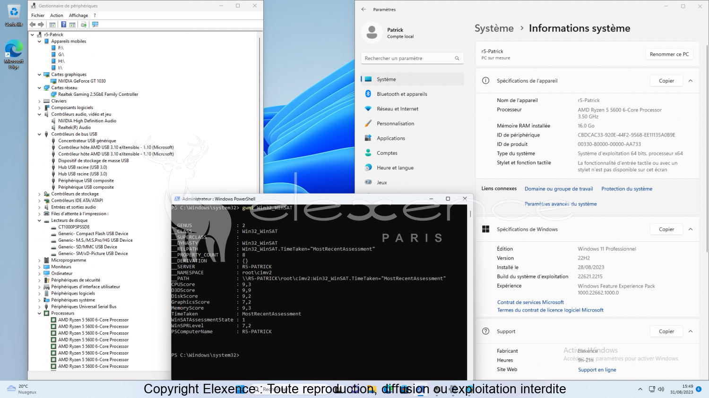Click the back arrow in Paramètres window

pos(363,9)
